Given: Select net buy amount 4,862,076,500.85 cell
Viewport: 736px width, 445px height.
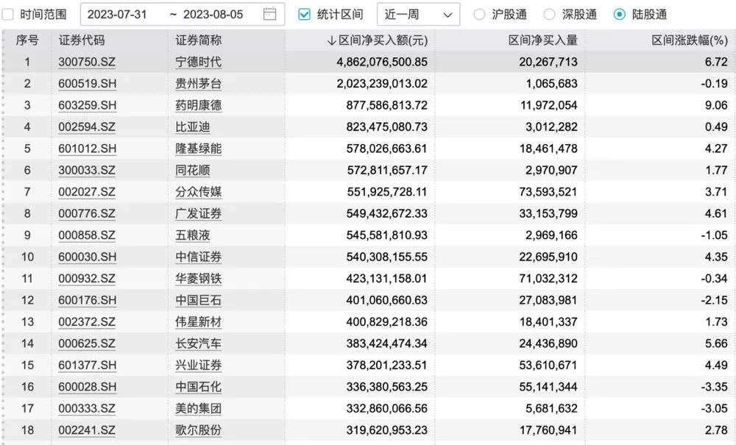Looking at the screenshot, I should point(382,62).
